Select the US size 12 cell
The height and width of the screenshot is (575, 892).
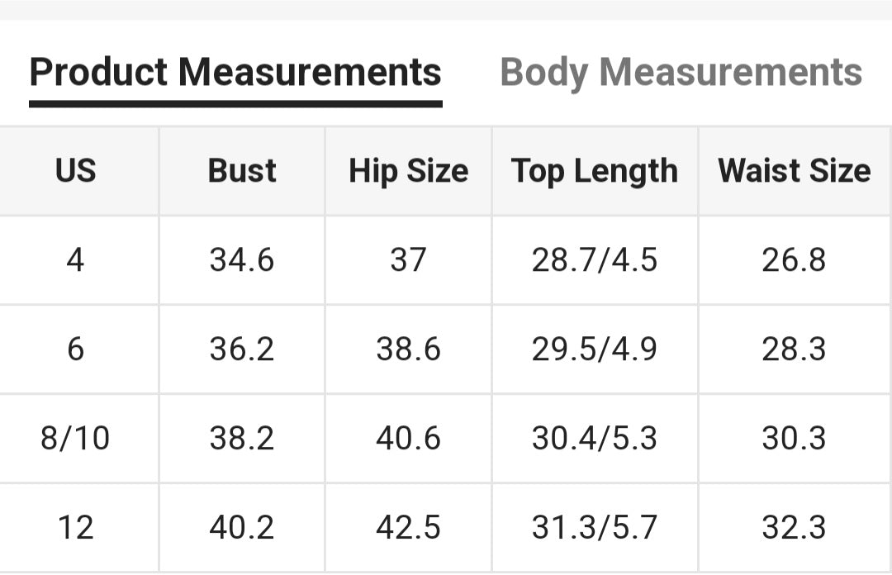click(75, 526)
